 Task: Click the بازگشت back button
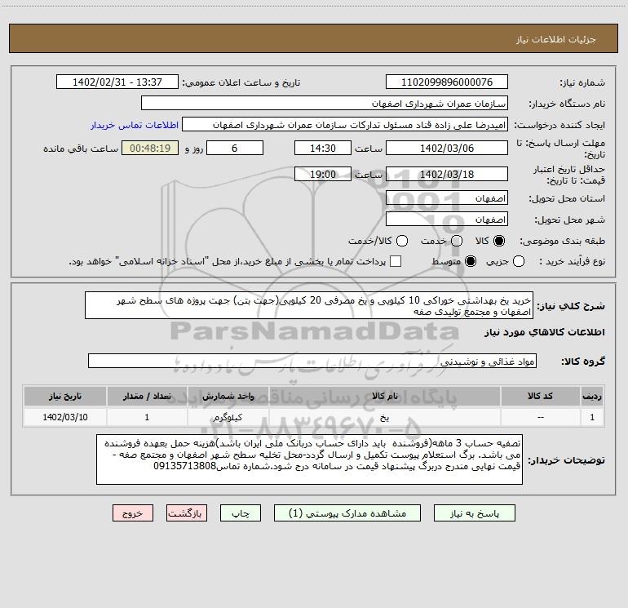(187, 513)
